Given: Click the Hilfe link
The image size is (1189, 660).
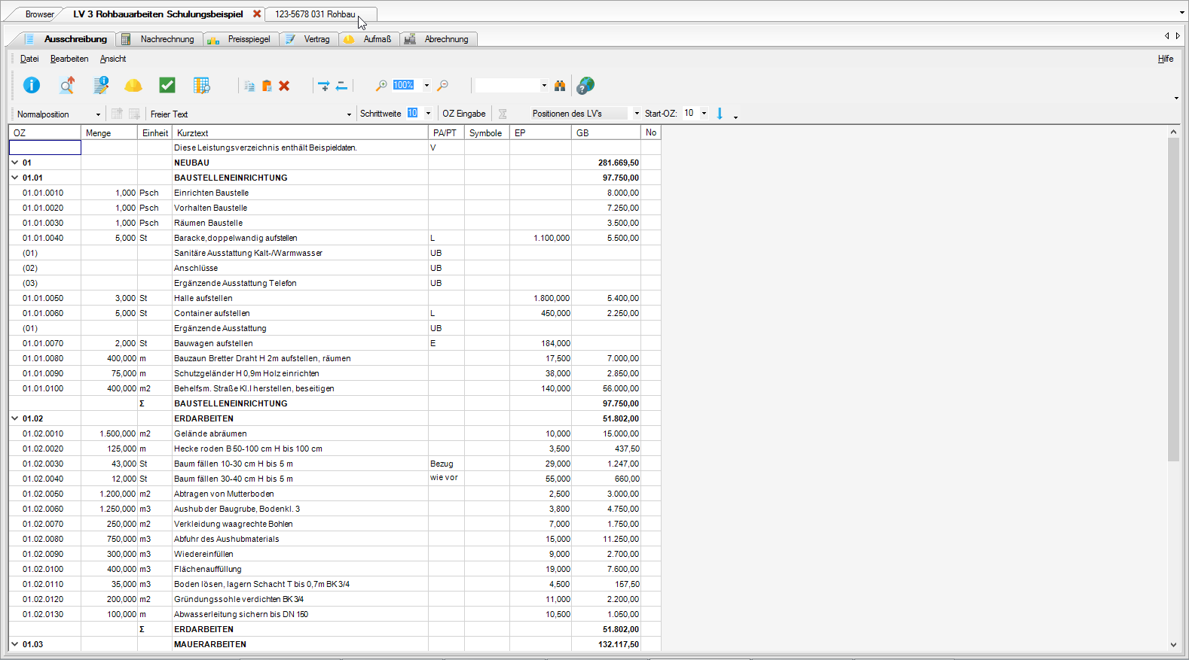Looking at the screenshot, I should pos(1166,59).
